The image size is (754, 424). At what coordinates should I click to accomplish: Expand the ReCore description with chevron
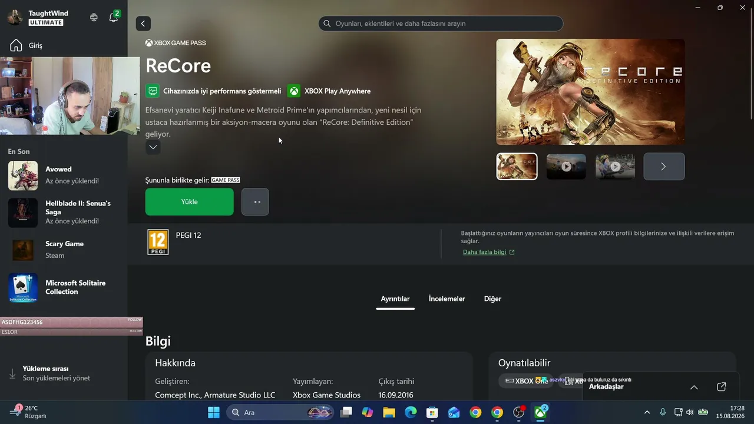(153, 147)
